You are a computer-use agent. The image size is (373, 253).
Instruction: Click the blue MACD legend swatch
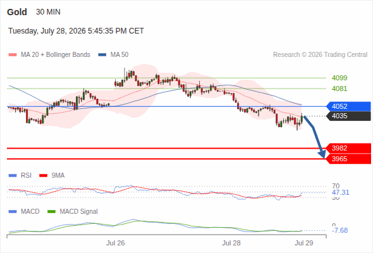click(13, 211)
